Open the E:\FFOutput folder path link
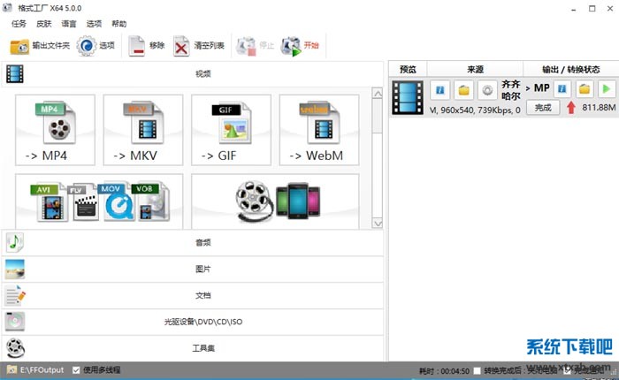 [x=42, y=369]
